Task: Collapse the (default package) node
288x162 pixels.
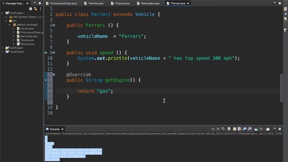Action: pos(9,25)
